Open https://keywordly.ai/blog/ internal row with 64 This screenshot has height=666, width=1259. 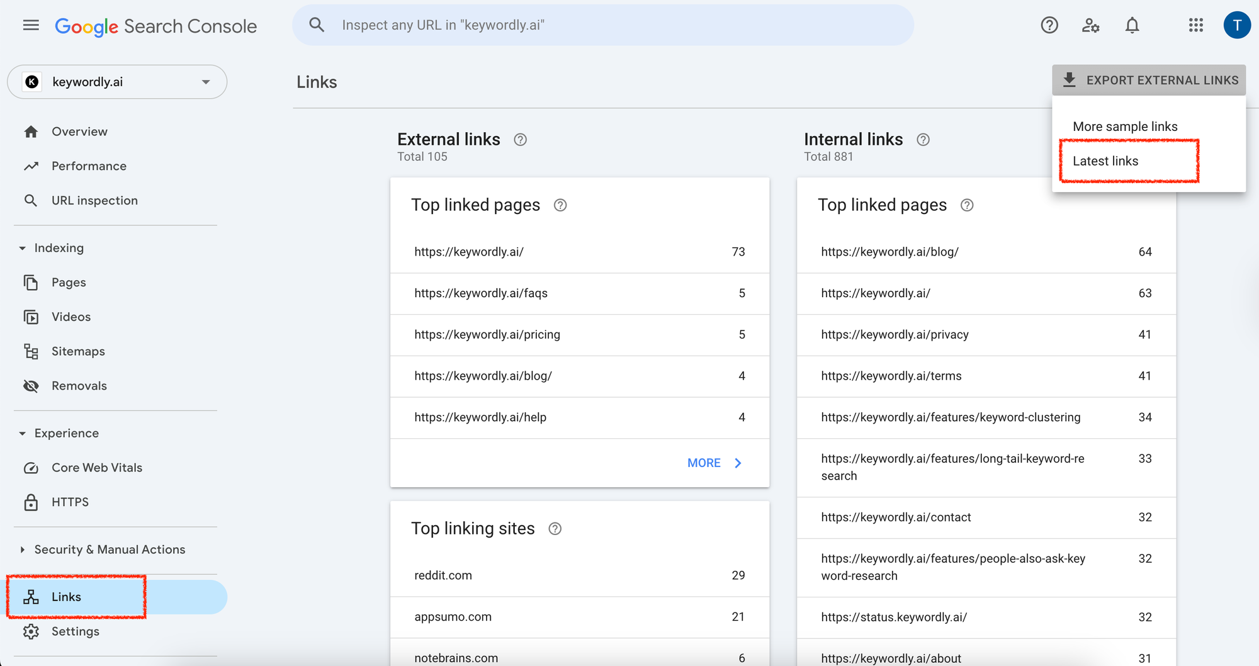coord(986,252)
